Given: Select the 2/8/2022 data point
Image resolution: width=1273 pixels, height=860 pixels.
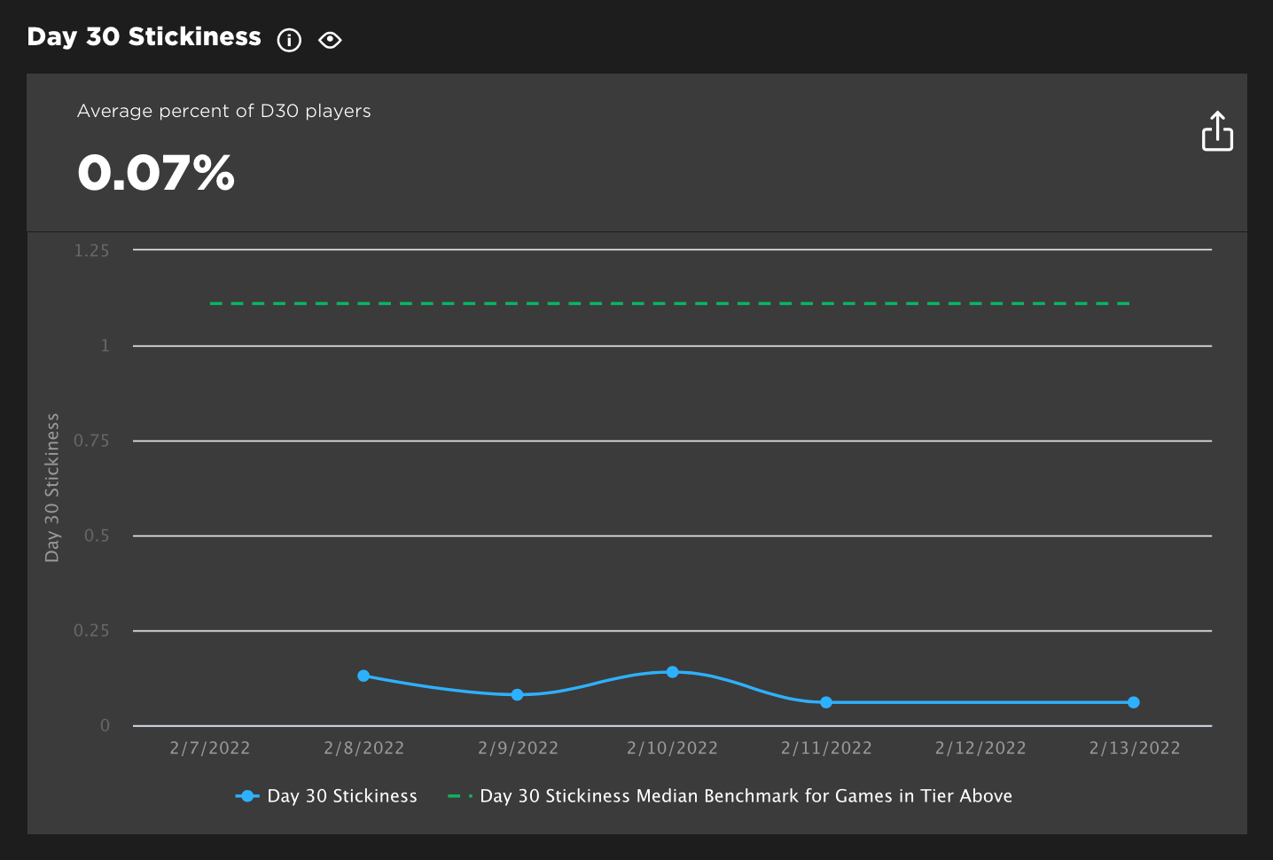Looking at the screenshot, I should [x=363, y=676].
